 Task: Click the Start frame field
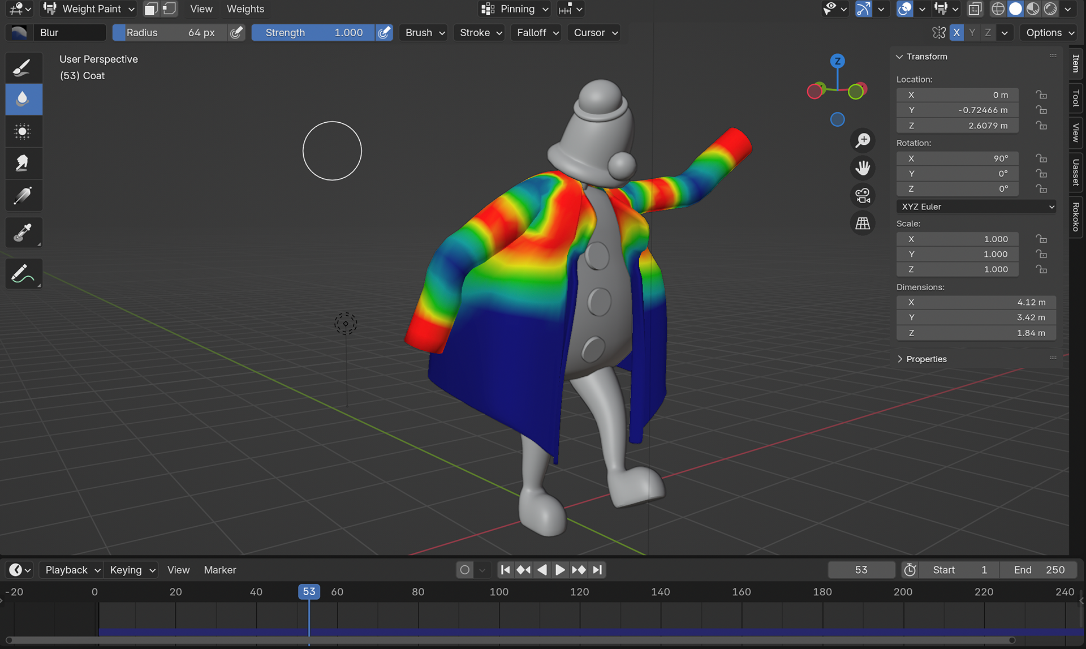point(959,570)
